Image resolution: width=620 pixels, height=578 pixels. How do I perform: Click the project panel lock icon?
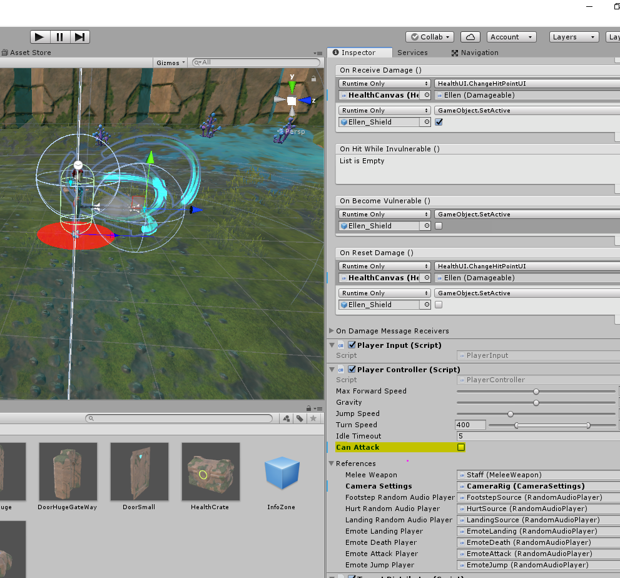pos(309,408)
